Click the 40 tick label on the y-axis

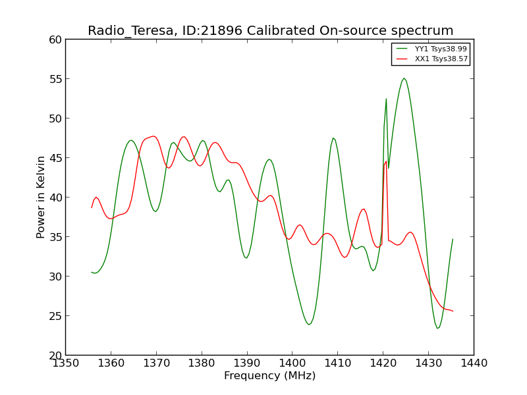55,197
